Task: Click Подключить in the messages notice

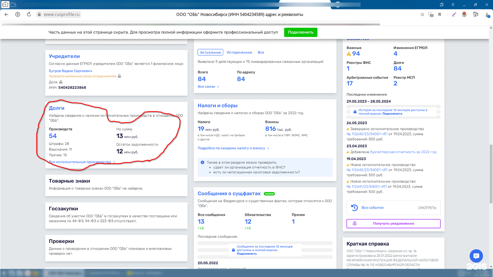Action: [x=246, y=254]
